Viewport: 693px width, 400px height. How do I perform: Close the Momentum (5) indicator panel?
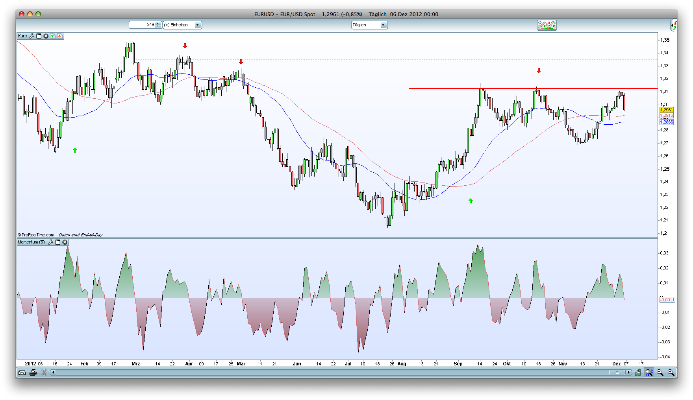click(x=65, y=242)
